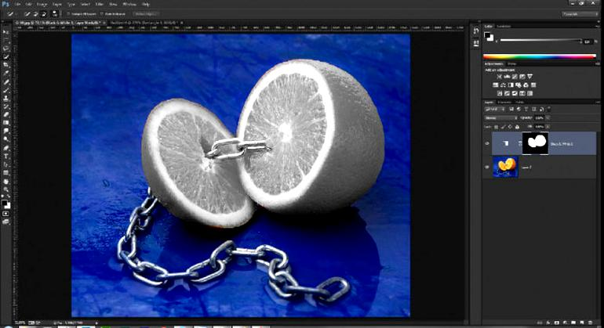Toggle lock all for layer
The width and height of the screenshot is (604, 328).
(517, 127)
